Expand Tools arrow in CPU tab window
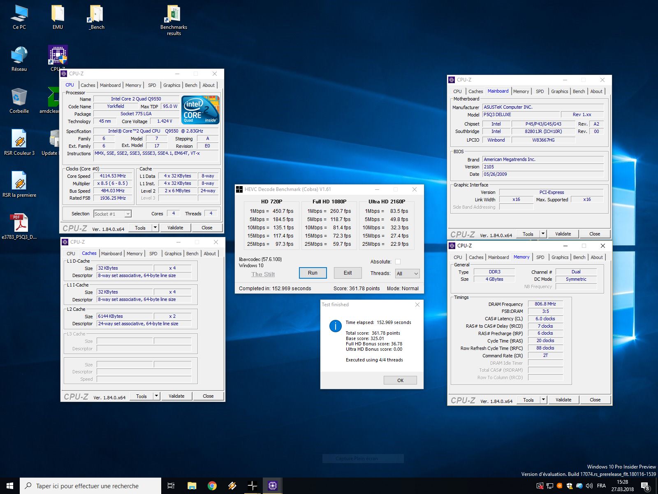 155,228
